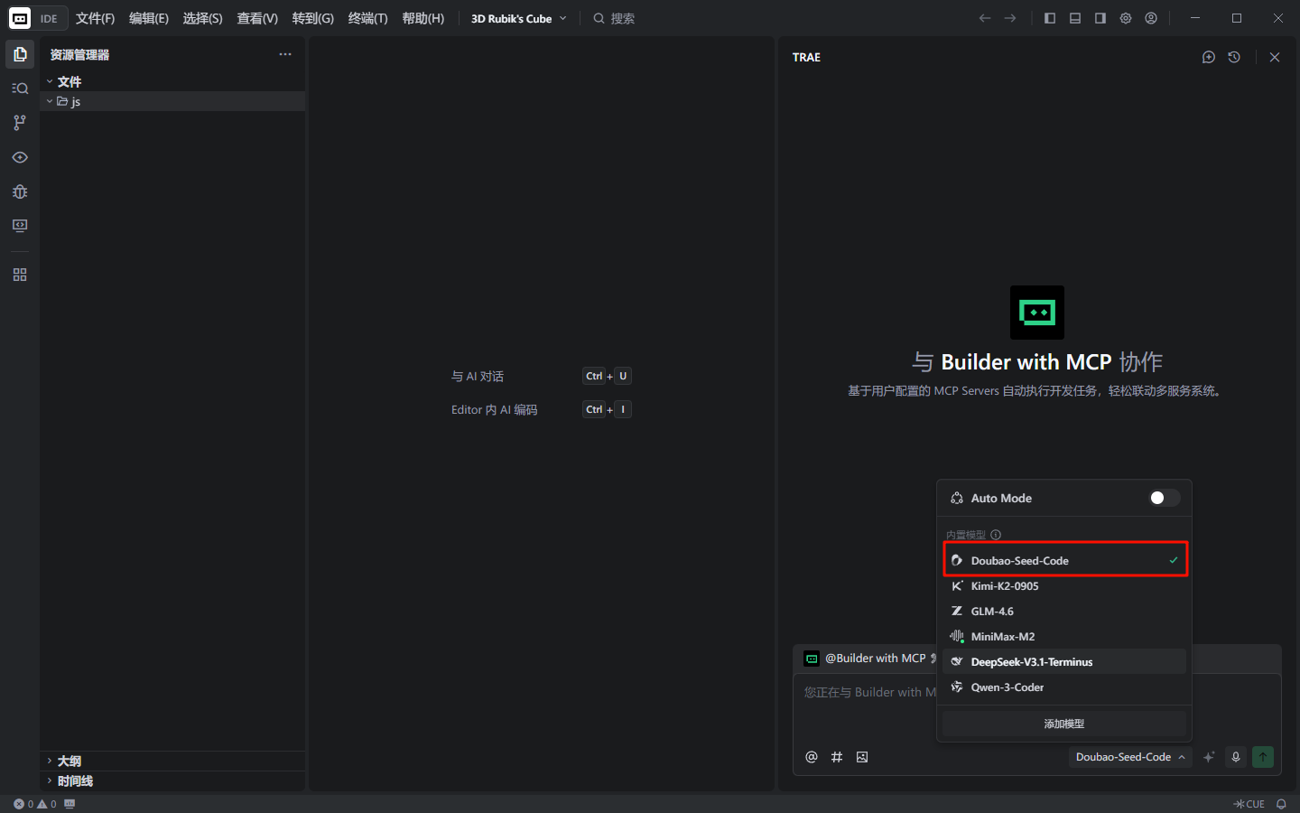Open the 终端(T) menu
The image size is (1300, 813).
click(367, 18)
